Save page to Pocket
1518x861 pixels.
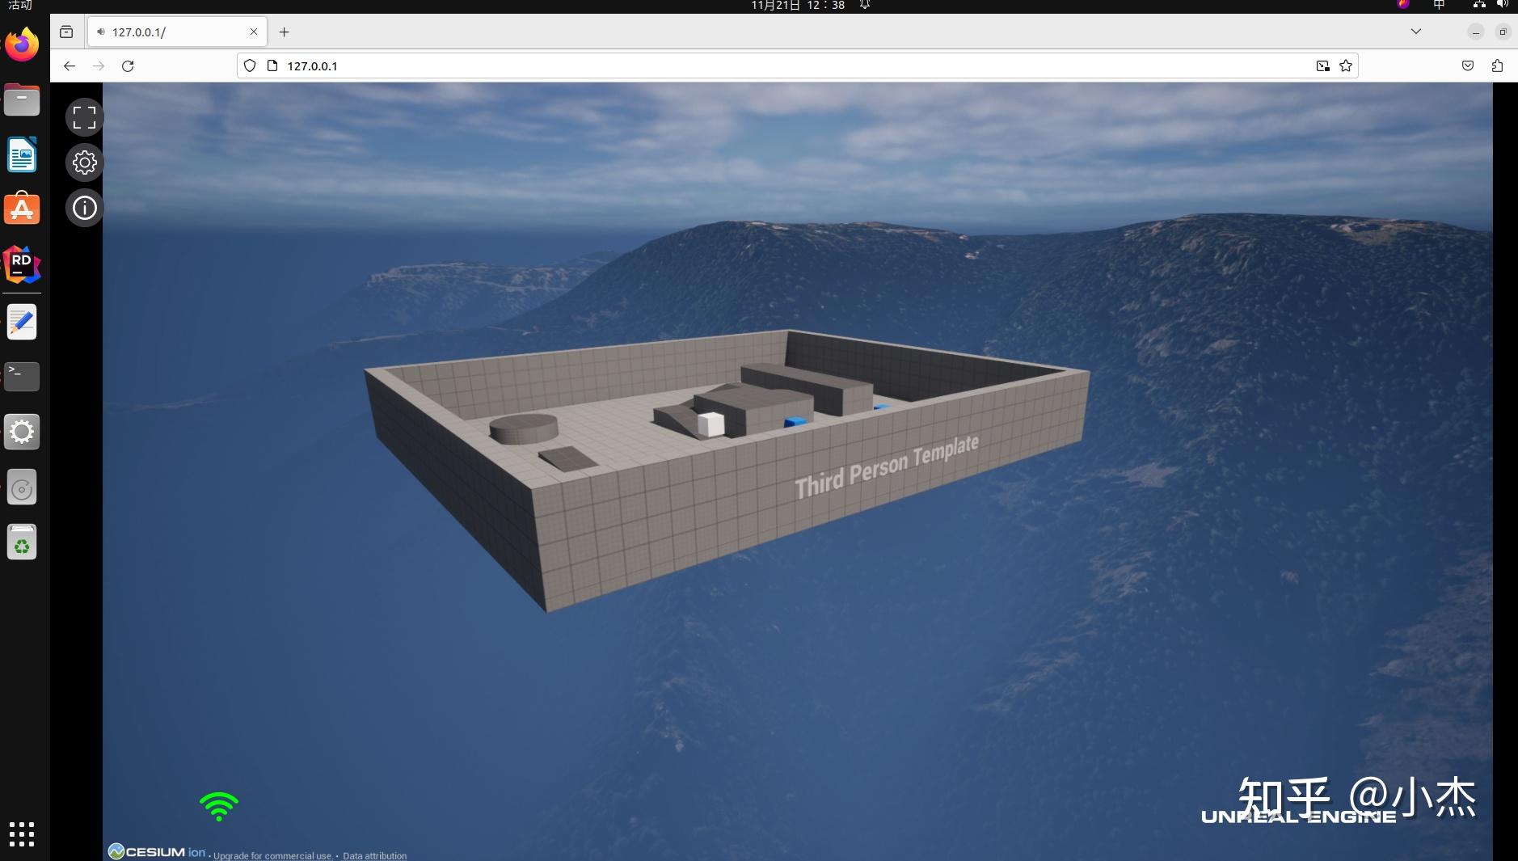click(x=1469, y=65)
